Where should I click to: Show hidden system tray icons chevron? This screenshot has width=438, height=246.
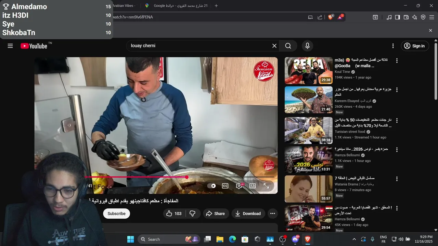354,239
